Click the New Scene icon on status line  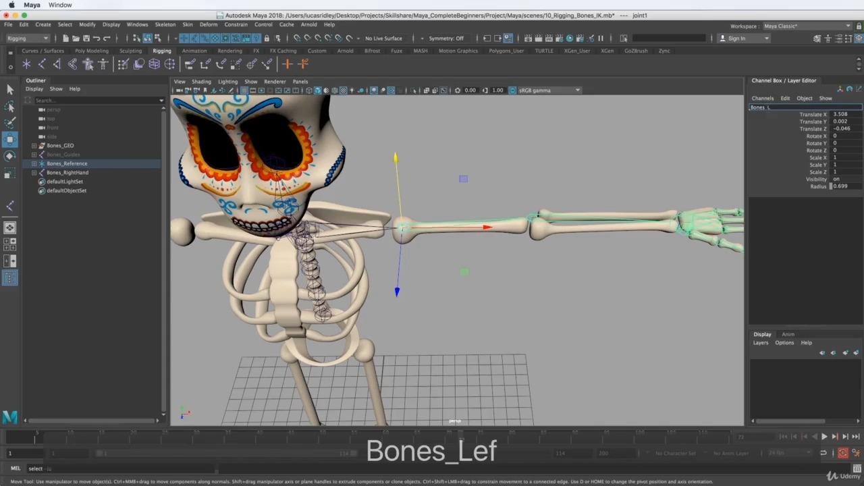tap(65, 38)
